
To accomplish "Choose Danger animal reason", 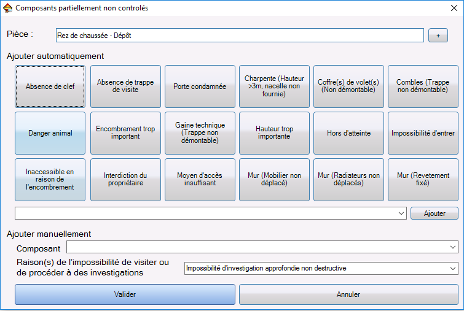I will [50, 133].
